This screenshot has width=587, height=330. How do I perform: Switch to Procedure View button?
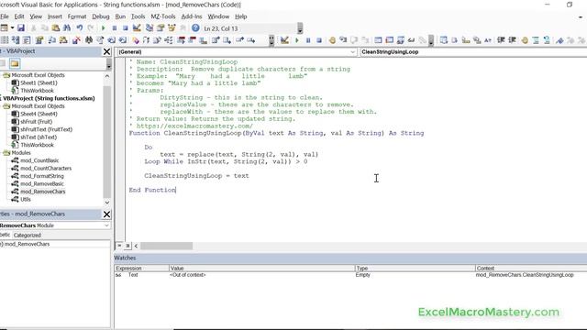coord(119,246)
